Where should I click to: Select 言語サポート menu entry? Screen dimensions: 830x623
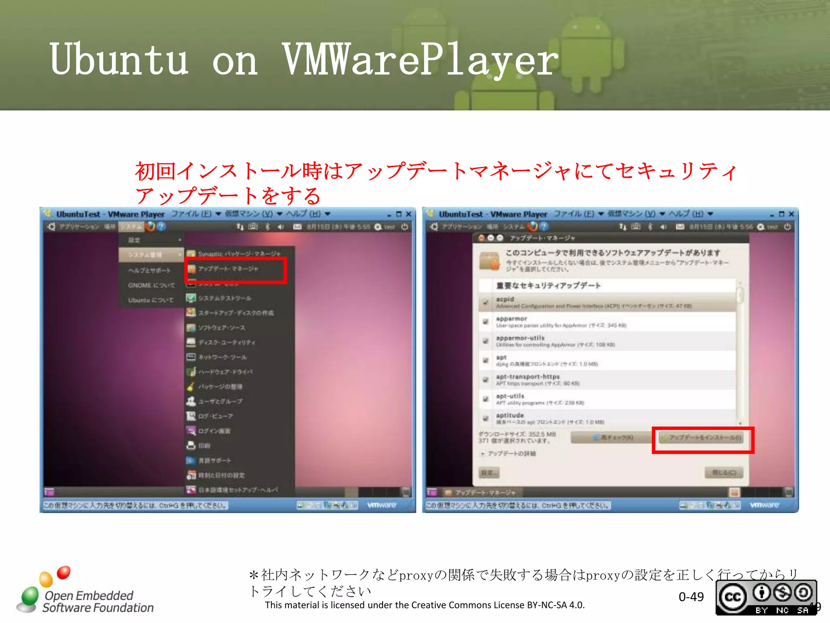pos(239,460)
